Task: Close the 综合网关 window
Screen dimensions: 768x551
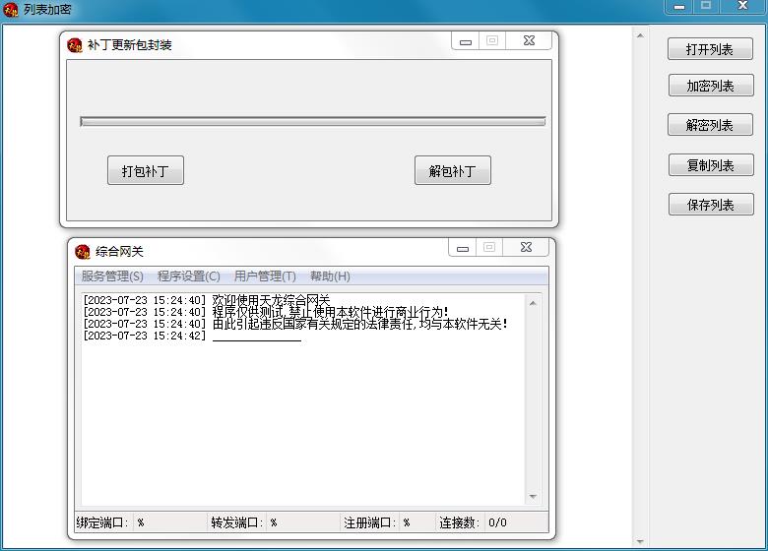Action: [527, 248]
